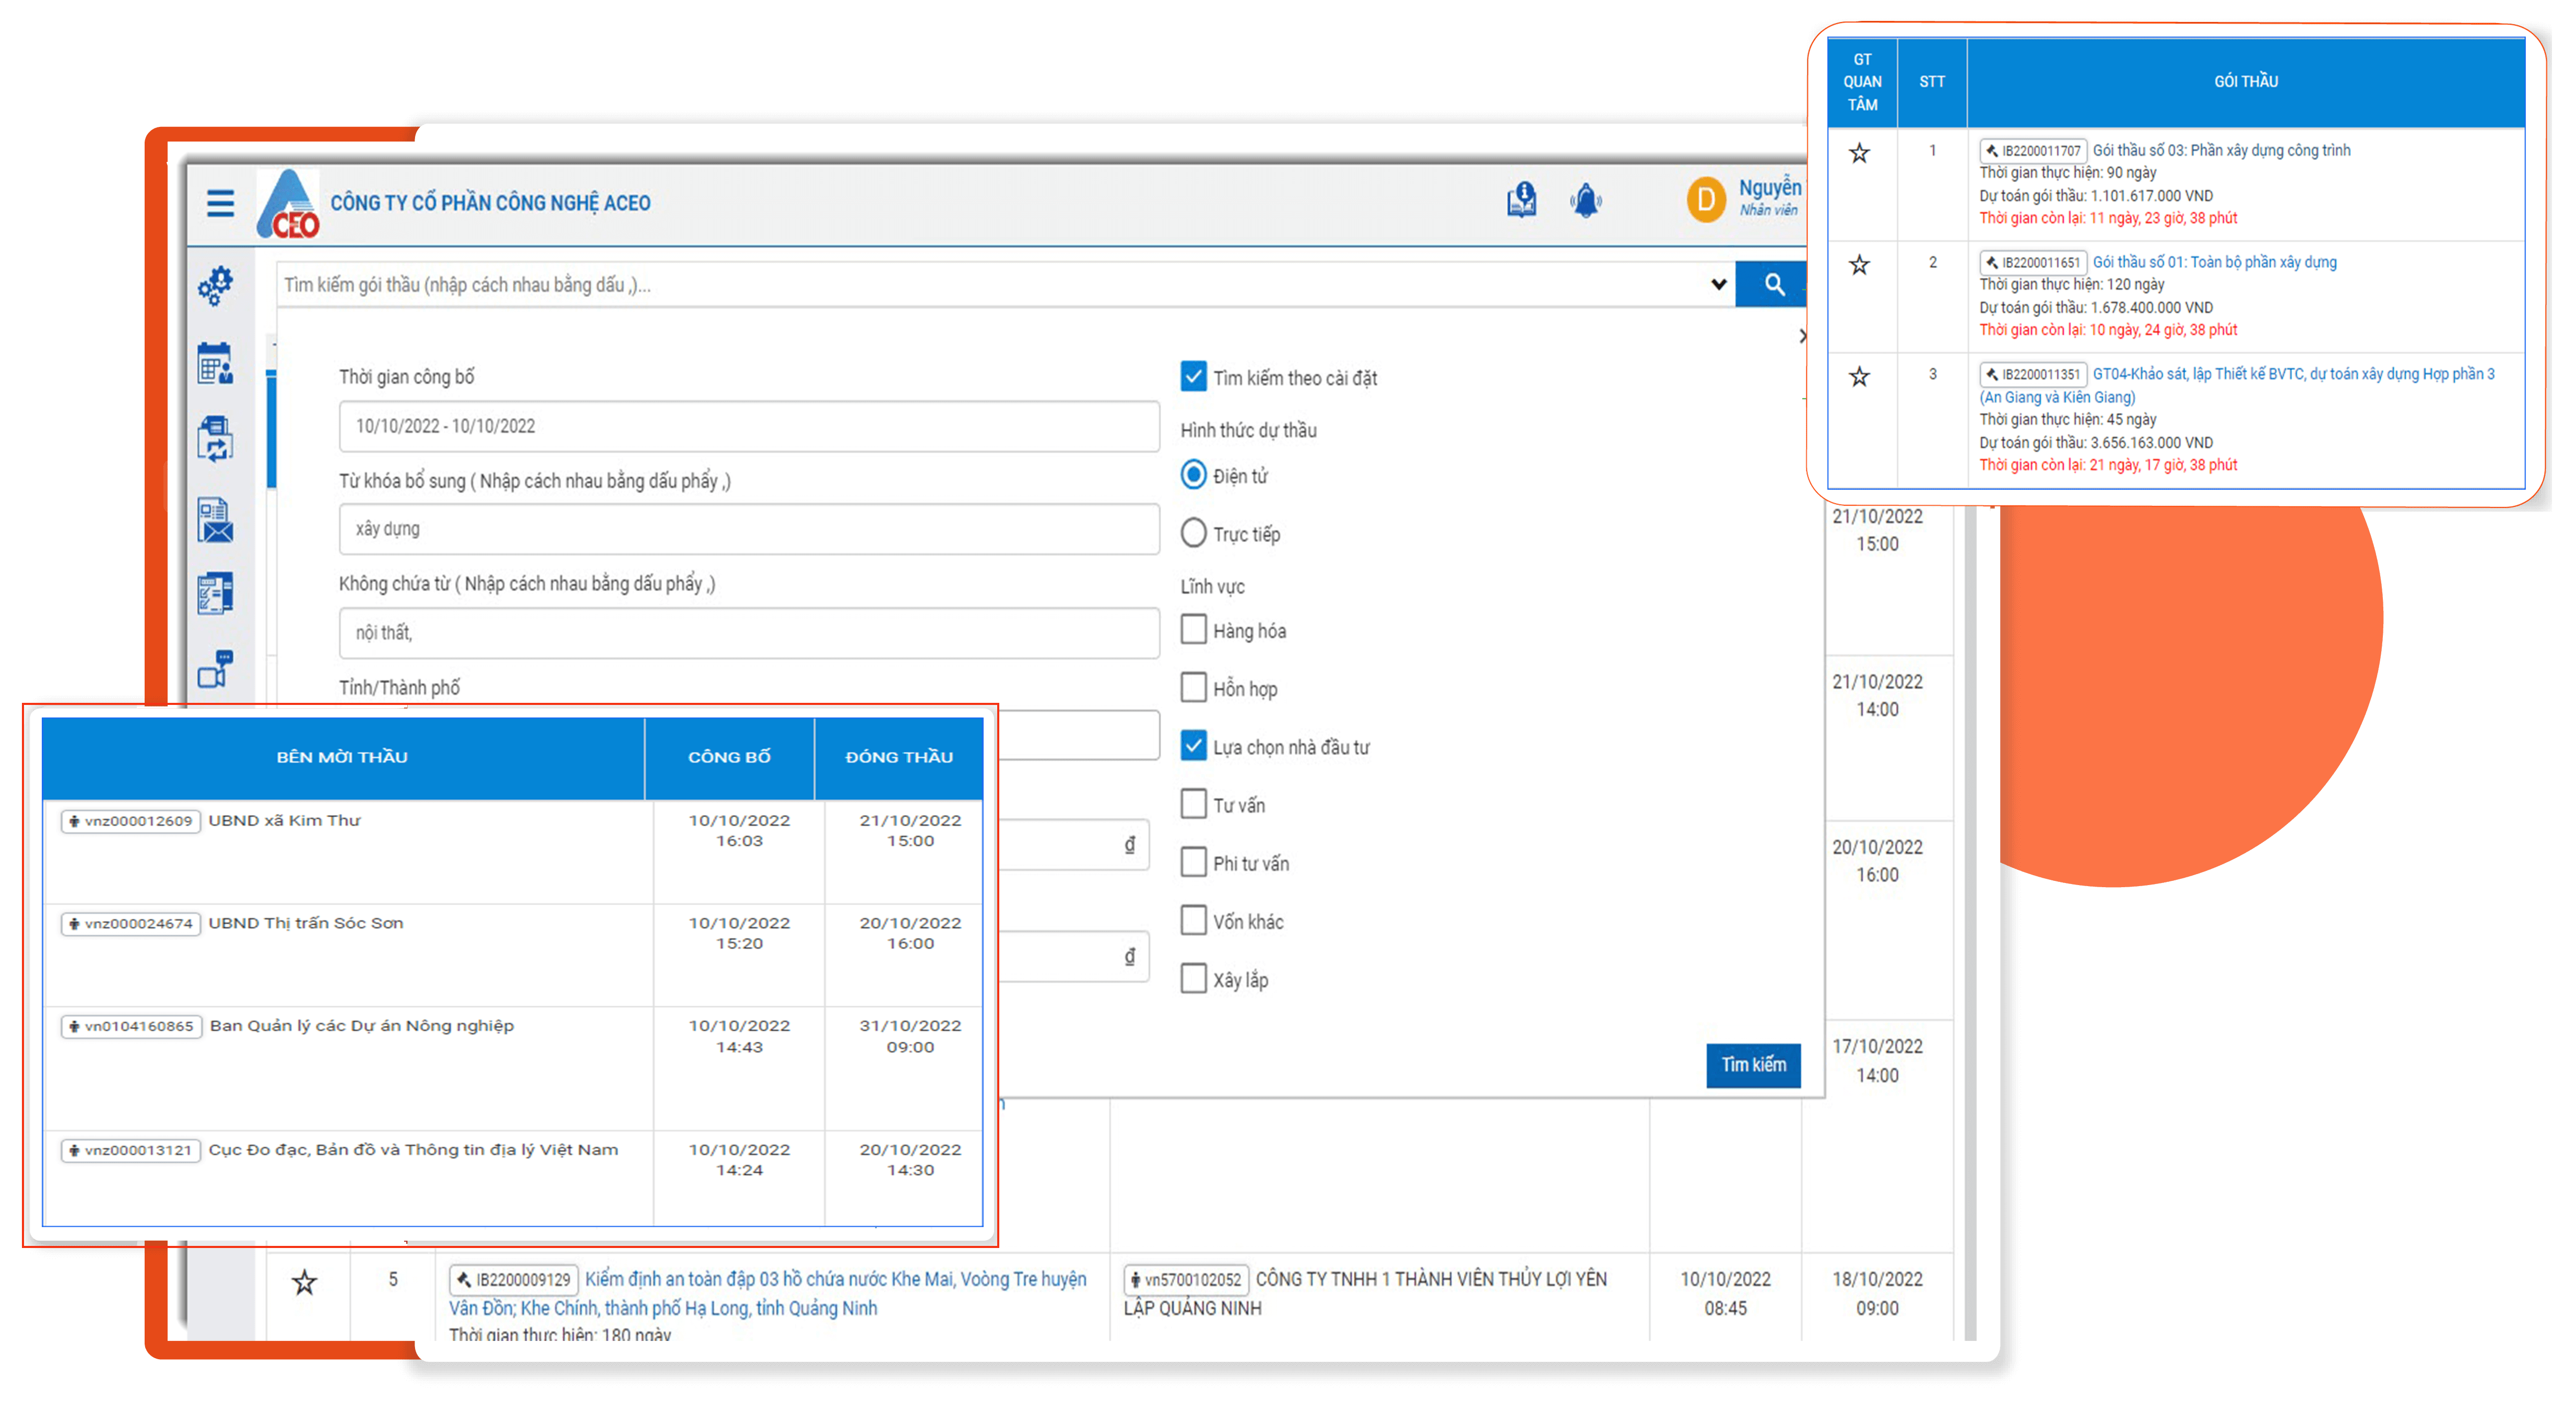Open the gears settings sidebar icon
The image size is (2576, 1413).
click(215, 286)
